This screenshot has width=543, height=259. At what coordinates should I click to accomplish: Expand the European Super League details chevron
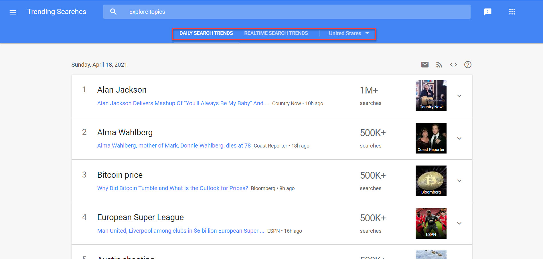tap(459, 223)
